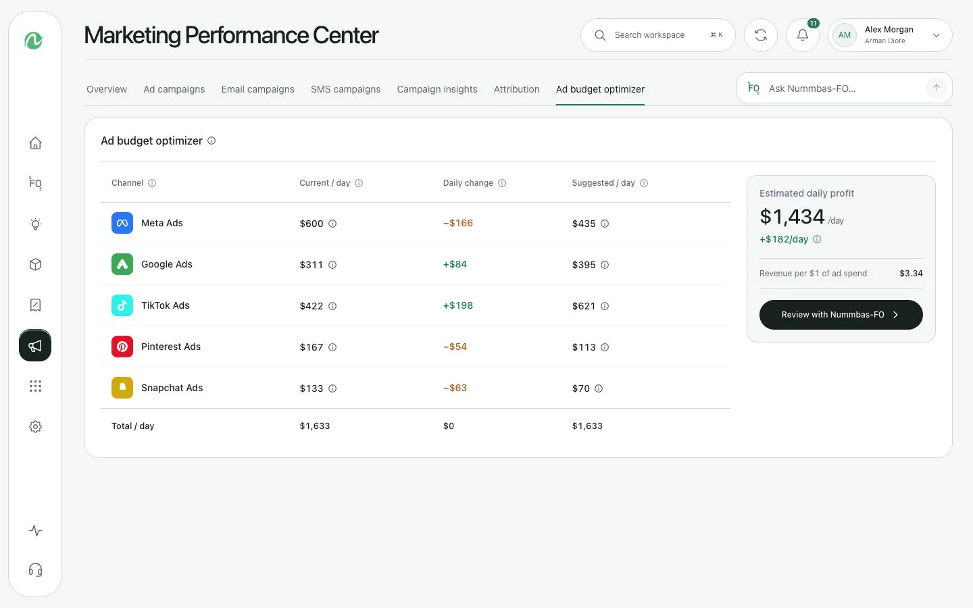Image resolution: width=973 pixels, height=608 pixels.
Task: Click the Pinterest Ads −$54 daily change
Action: tap(455, 347)
